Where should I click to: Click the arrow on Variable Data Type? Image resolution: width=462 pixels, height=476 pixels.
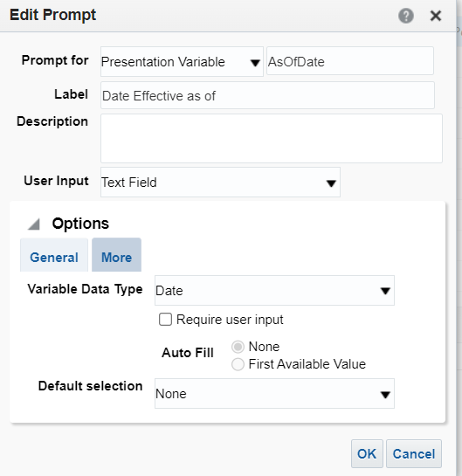[385, 291]
